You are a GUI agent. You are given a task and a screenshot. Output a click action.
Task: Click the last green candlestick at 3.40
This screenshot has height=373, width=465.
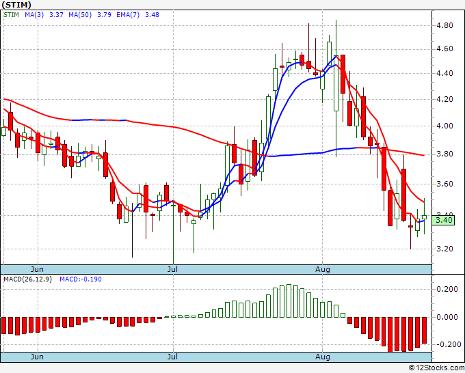click(425, 217)
